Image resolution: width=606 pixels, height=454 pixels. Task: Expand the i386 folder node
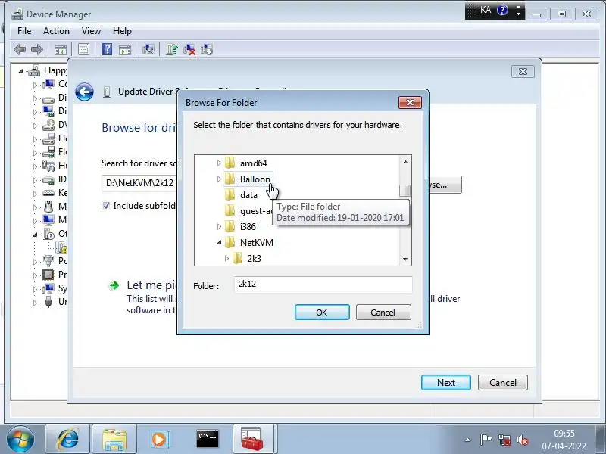(x=219, y=226)
